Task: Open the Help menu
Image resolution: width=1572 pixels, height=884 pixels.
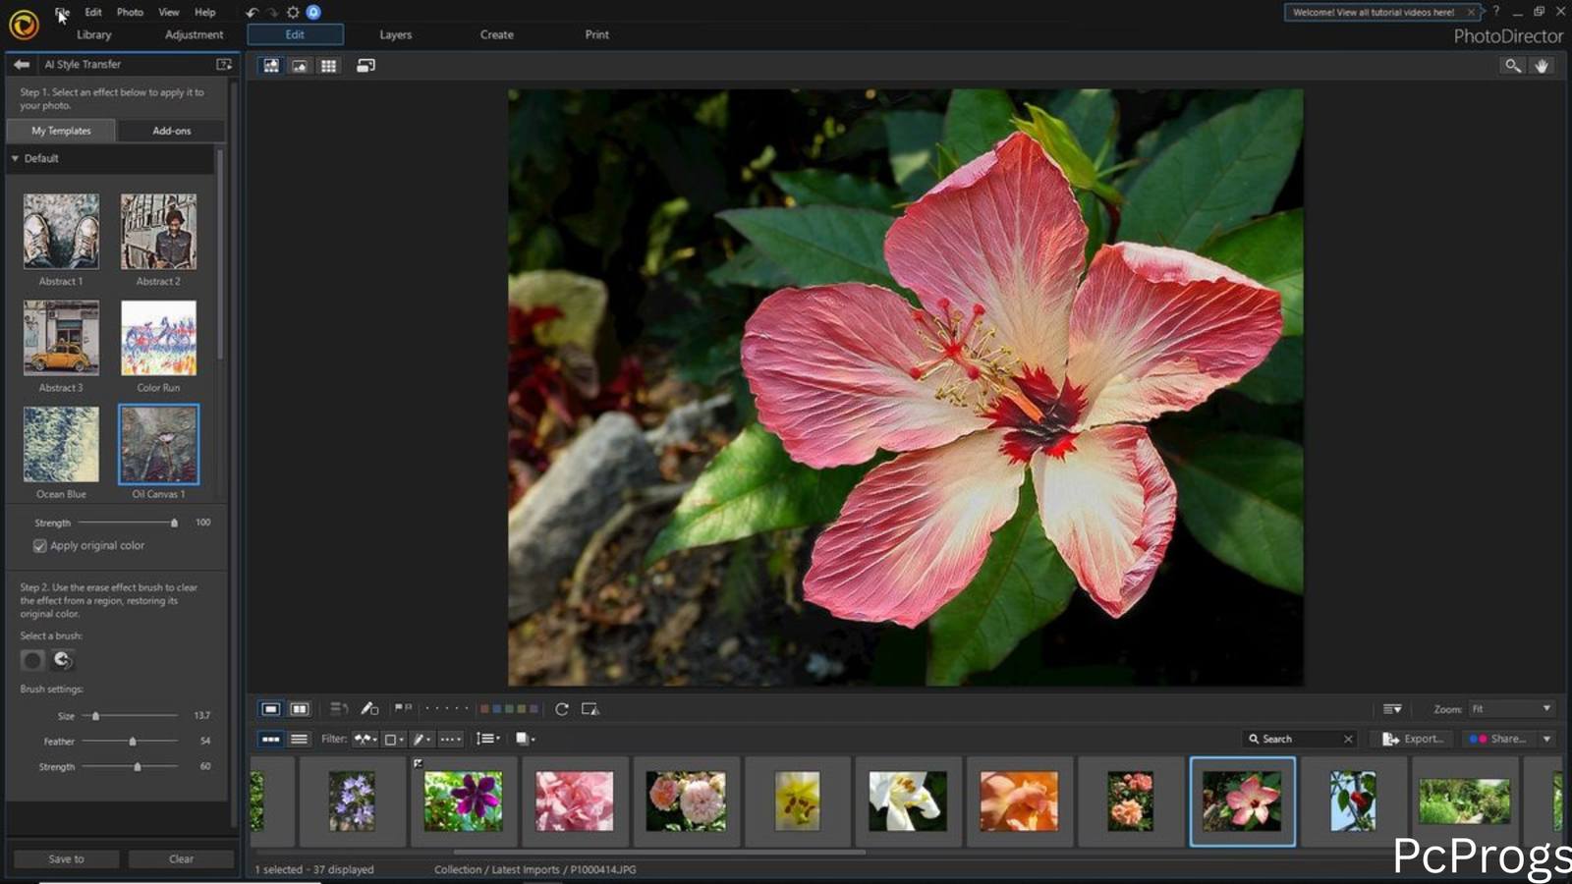Action: (204, 12)
